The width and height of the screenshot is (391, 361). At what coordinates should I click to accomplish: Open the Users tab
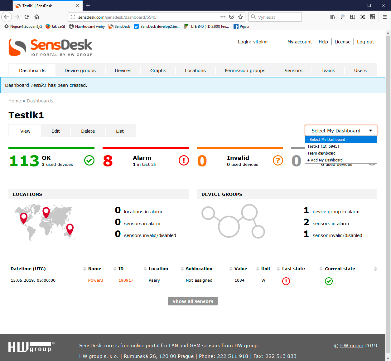pos(360,71)
